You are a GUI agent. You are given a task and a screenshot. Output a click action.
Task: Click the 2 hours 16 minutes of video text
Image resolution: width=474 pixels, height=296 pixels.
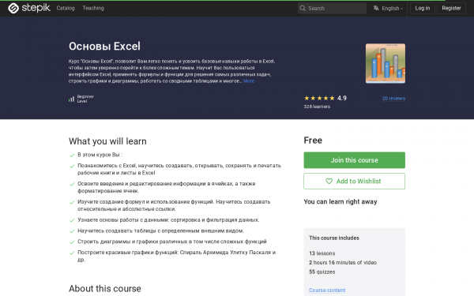[x=343, y=263]
